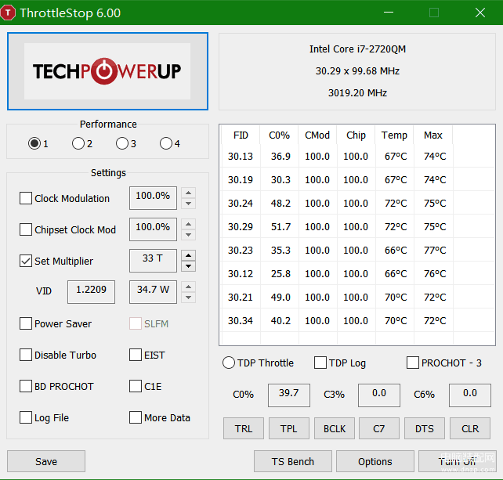Lower Set Multiplier with down arrow
The width and height of the screenshot is (503, 480).
(188, 266)
